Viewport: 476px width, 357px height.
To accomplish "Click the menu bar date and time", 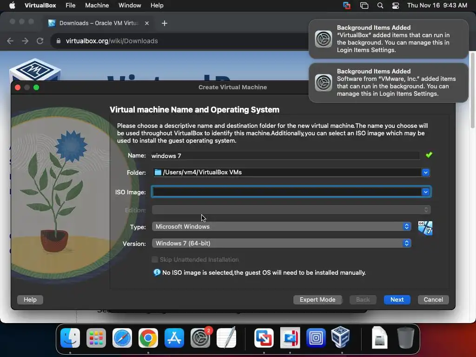I will tap(437, 6).
